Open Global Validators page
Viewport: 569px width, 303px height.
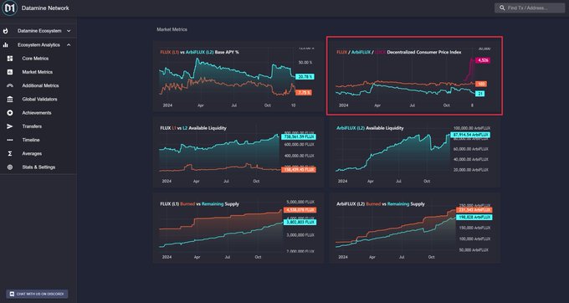tap(38, 99)
